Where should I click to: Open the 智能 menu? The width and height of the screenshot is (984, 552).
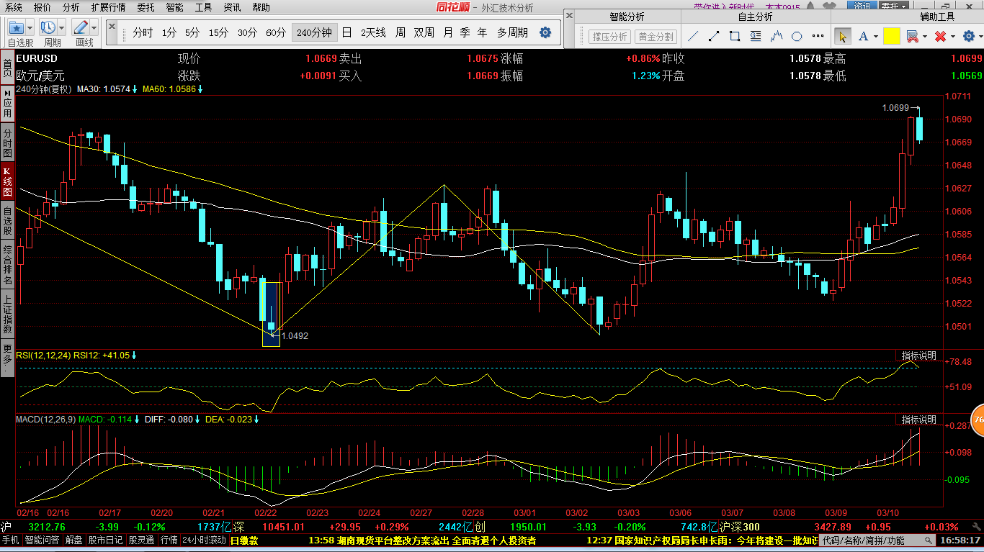pos(174,6)
